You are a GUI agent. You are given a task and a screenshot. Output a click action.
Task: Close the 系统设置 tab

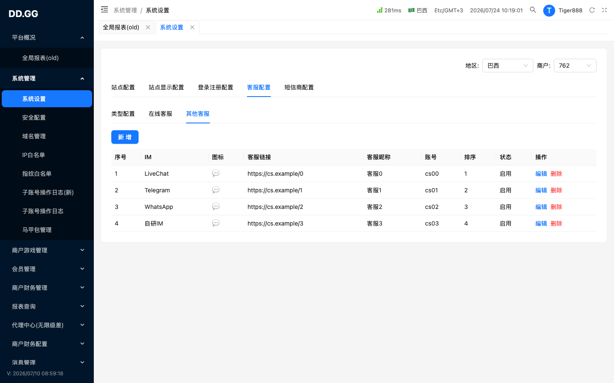coord(192,27)
